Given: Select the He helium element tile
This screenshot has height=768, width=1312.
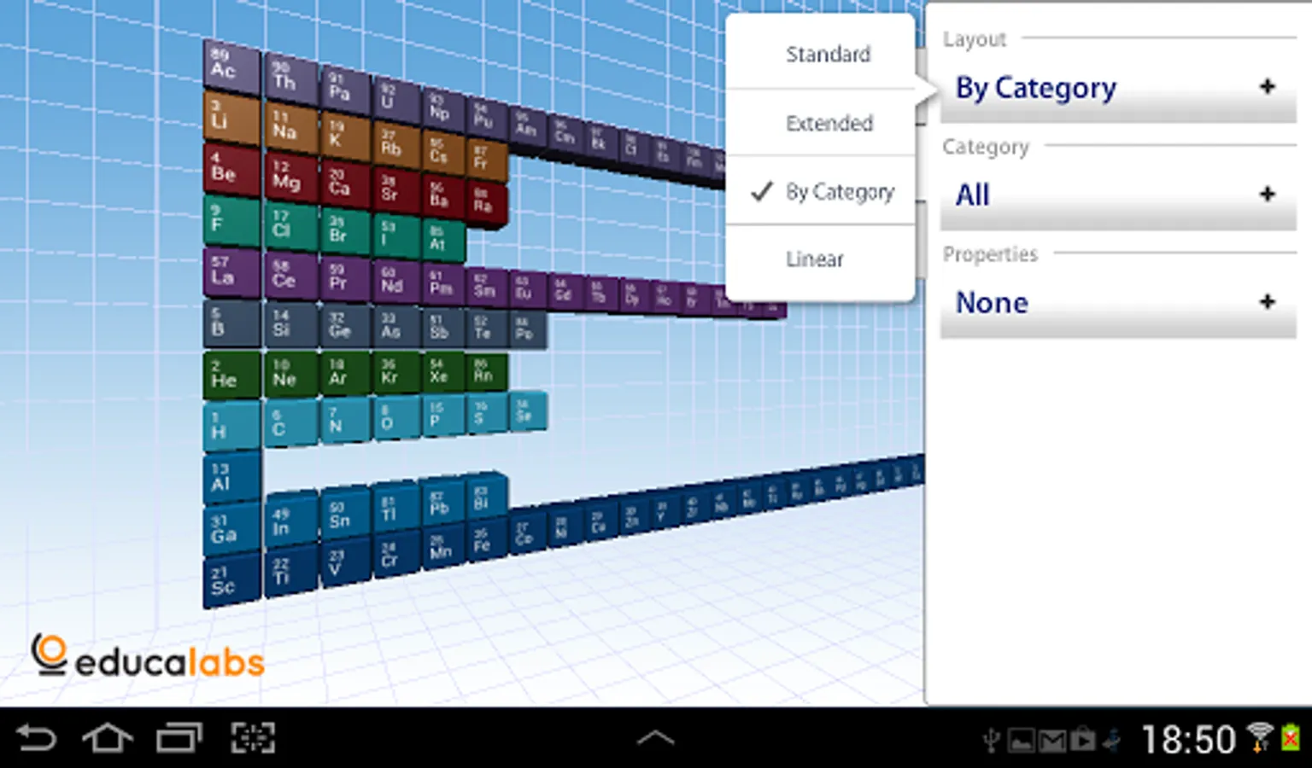Looking at the screenshot, I should [x=231, y=375].
